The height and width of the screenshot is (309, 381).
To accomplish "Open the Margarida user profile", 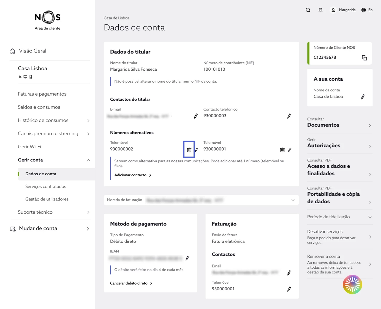I will point(343,10).
